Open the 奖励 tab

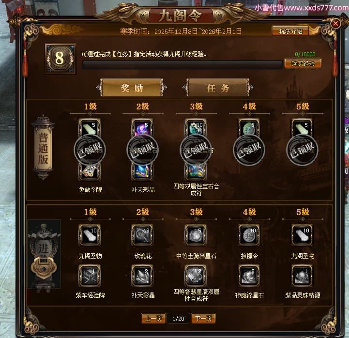pyautogui.click(x=132, y=88)
